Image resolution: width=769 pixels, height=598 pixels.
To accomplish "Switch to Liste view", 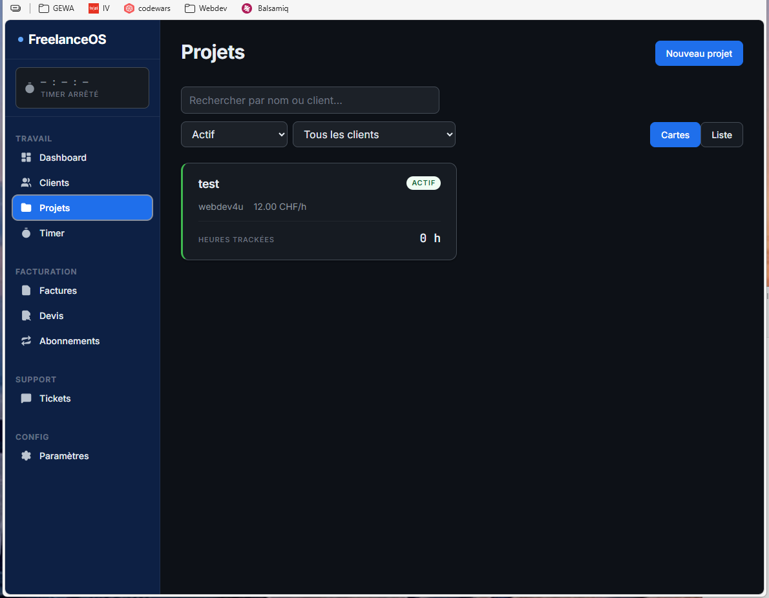I will (721, 135).
